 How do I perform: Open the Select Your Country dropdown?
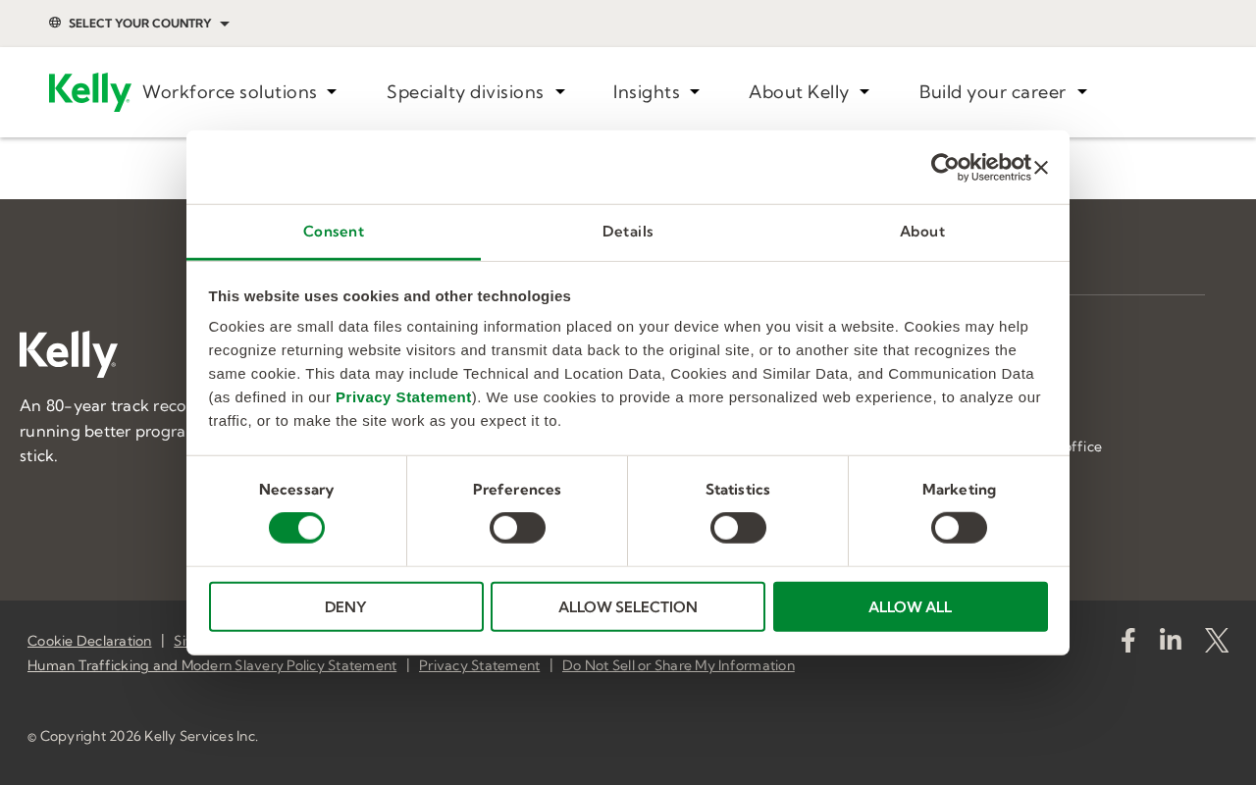(139, 23)
